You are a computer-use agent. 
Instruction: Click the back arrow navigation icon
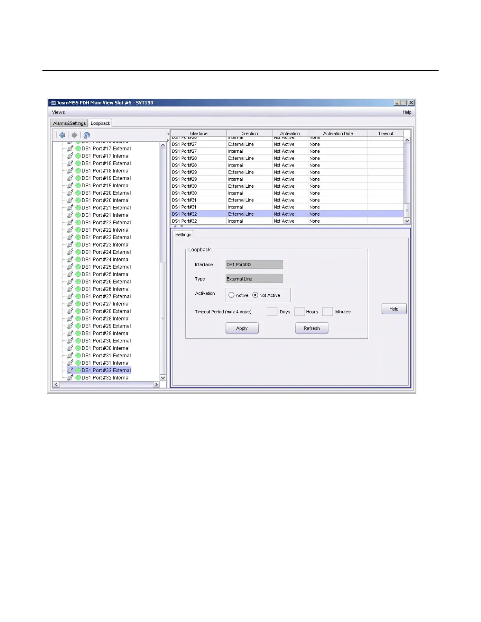(62, 135)
